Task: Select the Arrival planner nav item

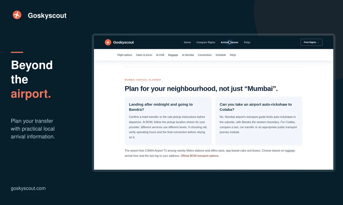Action: tap(230, 42)
